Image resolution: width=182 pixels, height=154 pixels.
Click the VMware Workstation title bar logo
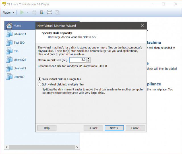[x=4, y=4]
